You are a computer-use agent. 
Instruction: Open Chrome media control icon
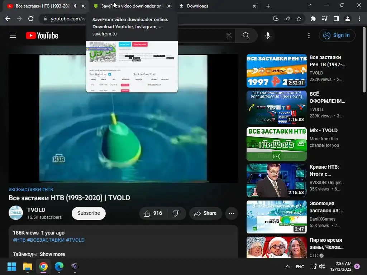pyautogui.click(x=325, y=19)
